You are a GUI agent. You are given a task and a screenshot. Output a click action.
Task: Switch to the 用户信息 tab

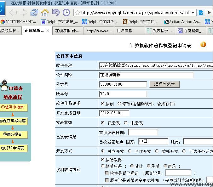(130, 31)
